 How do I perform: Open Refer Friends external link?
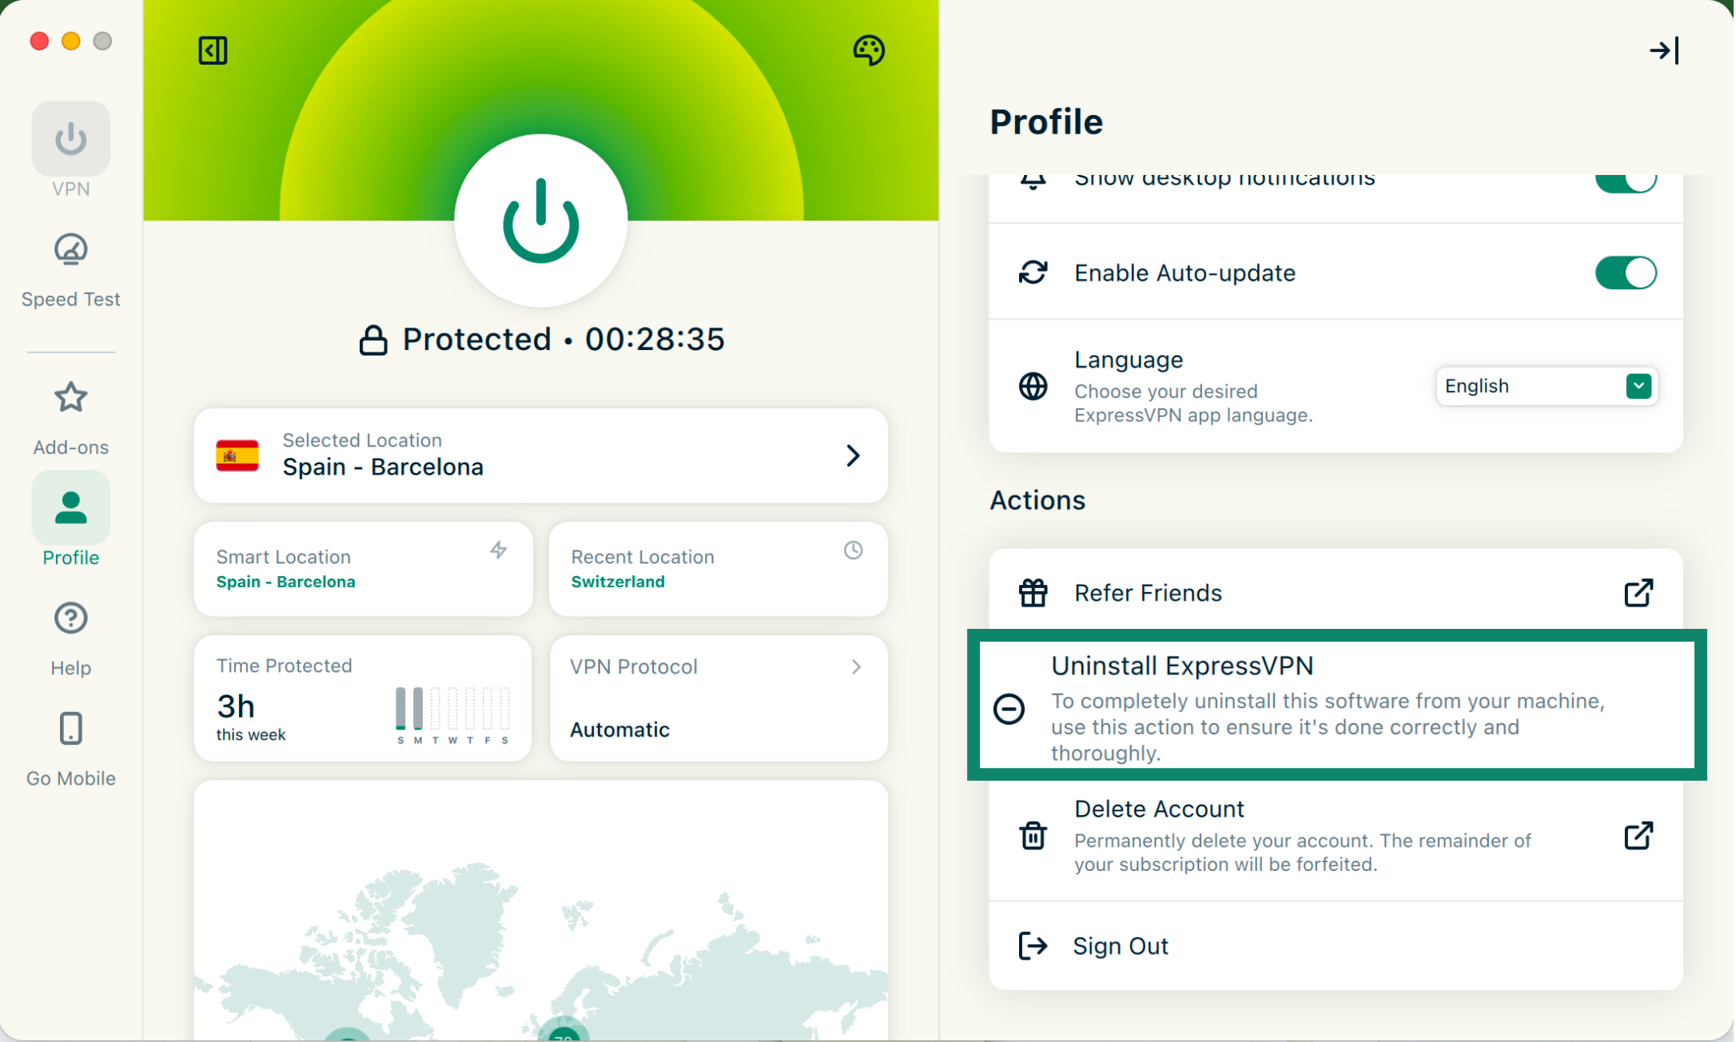tap(1638, 593)
